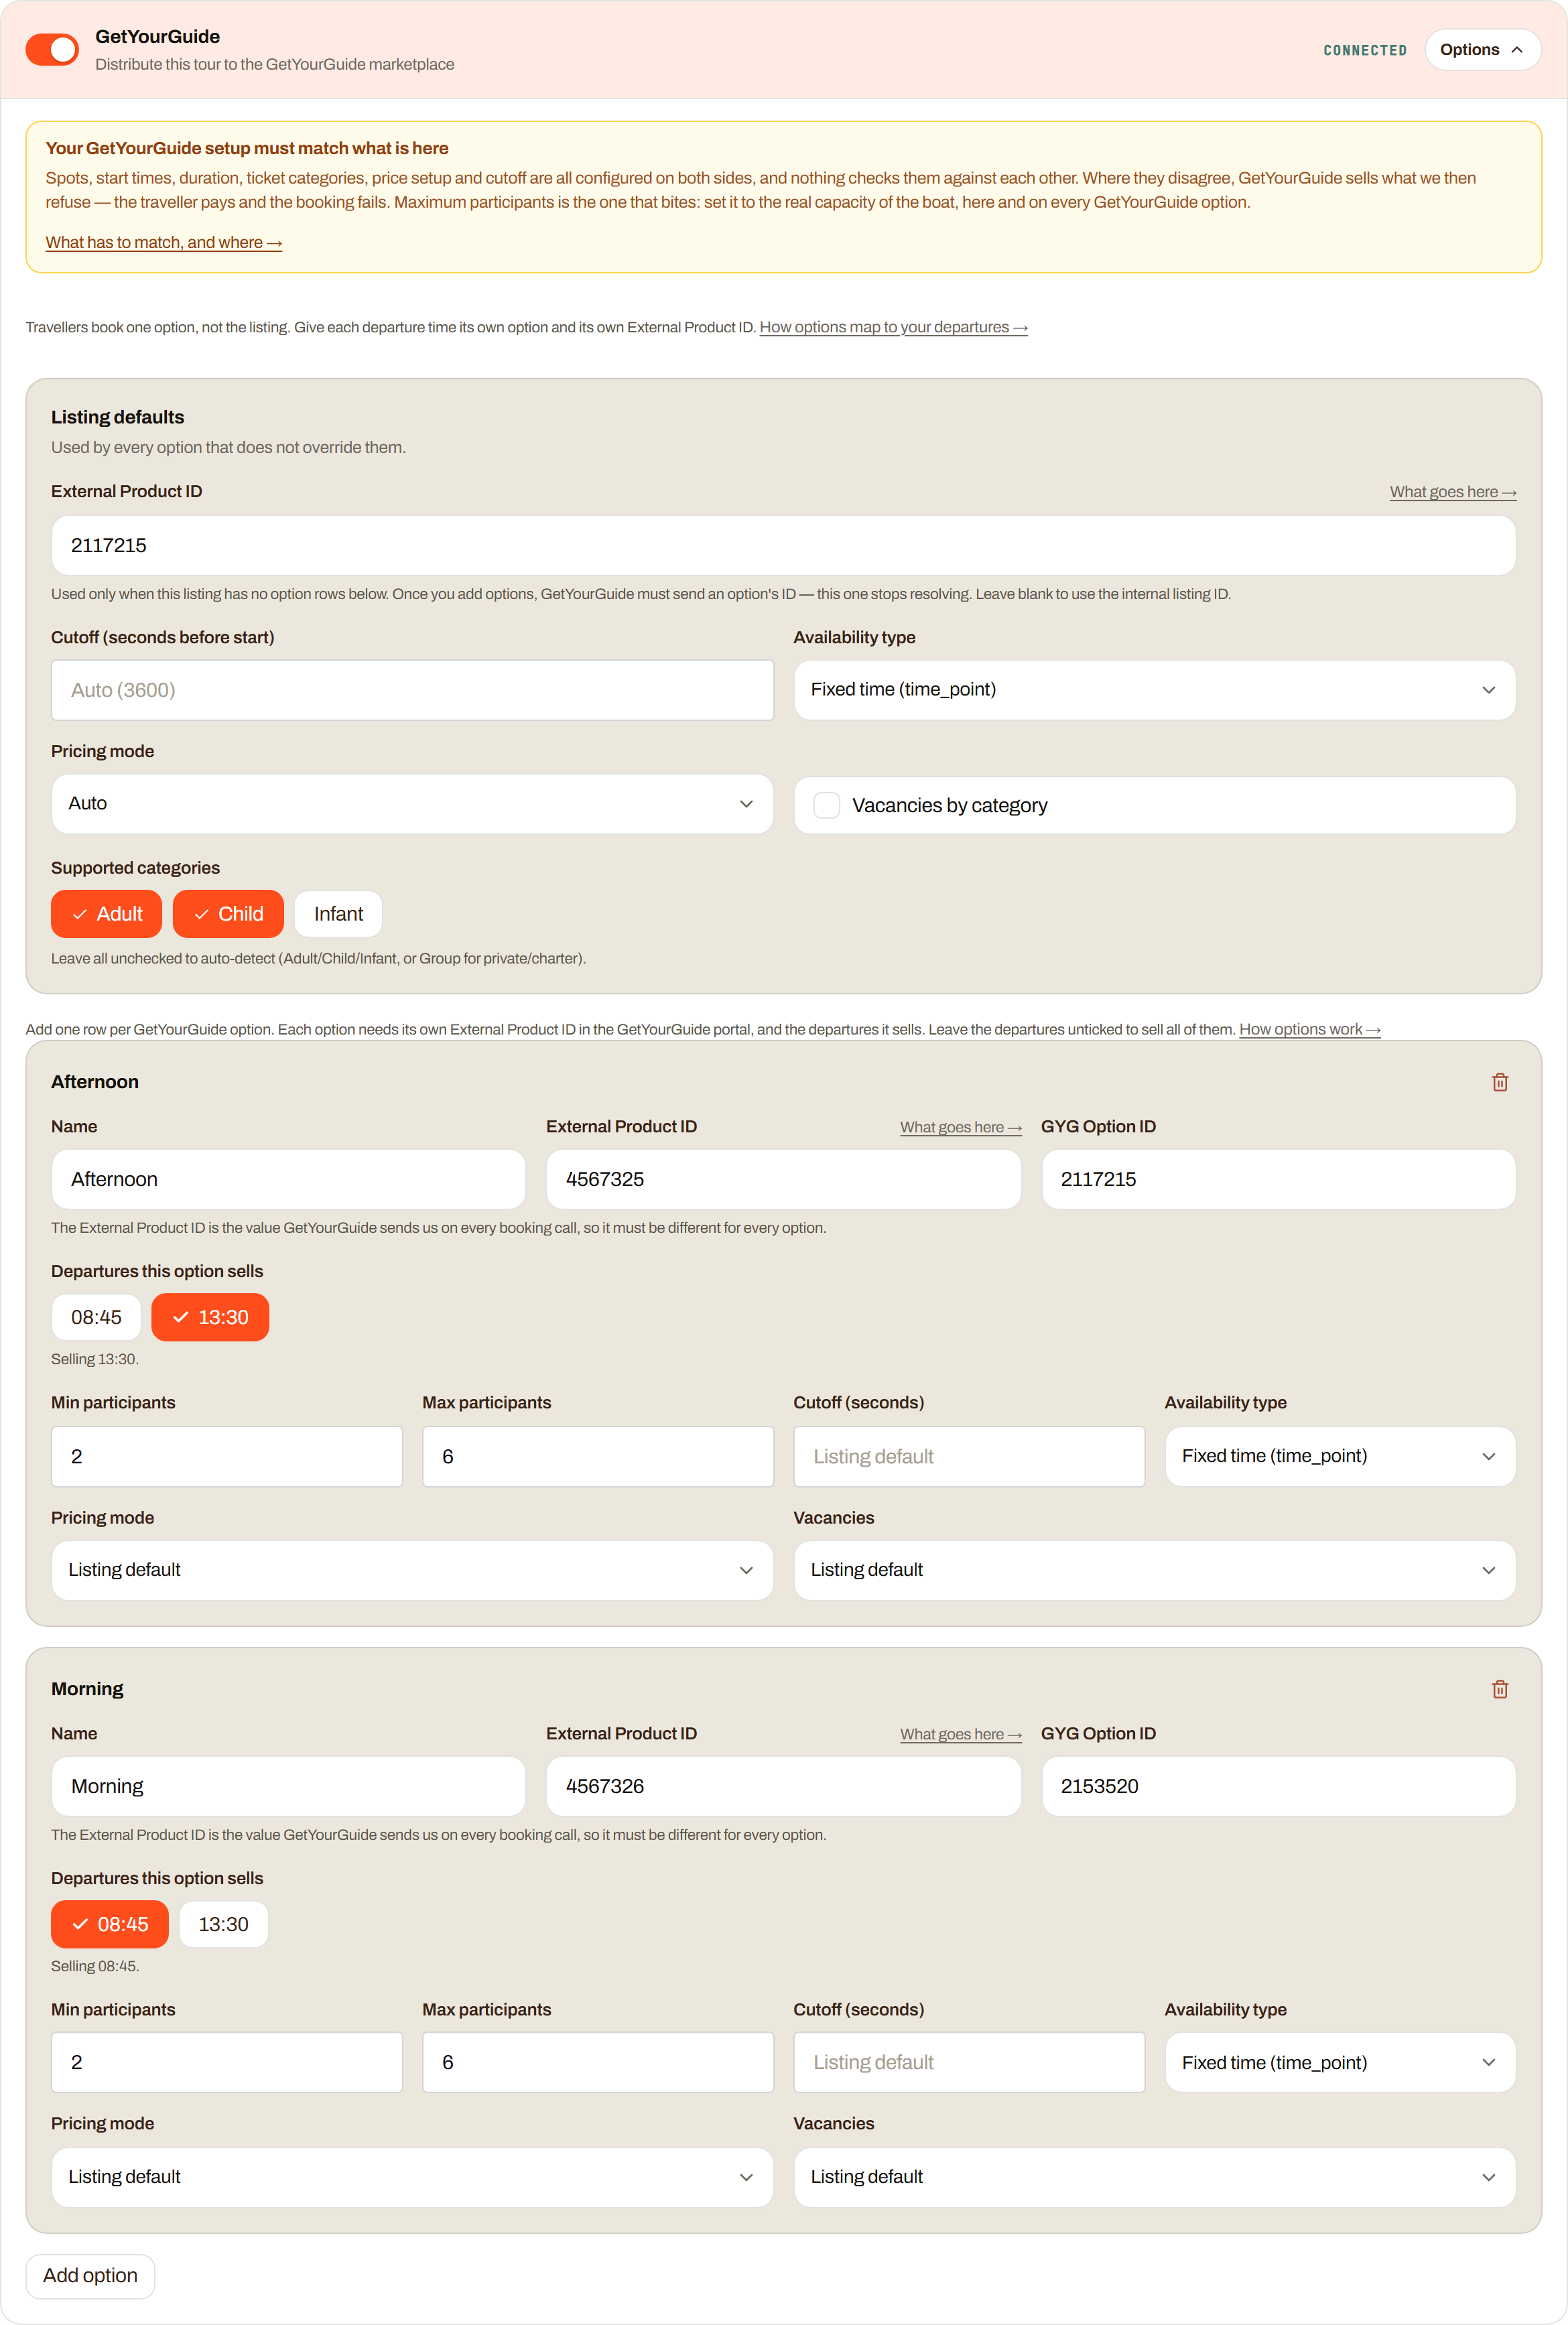Enable Vacancies by category checkbox
Image resolution: width=1568 pixels, height=2325 pixels.
(826, 805)
